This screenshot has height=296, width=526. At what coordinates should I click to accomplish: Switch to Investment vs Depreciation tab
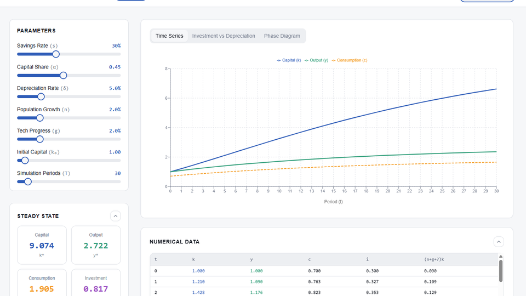tap(224, 36)
